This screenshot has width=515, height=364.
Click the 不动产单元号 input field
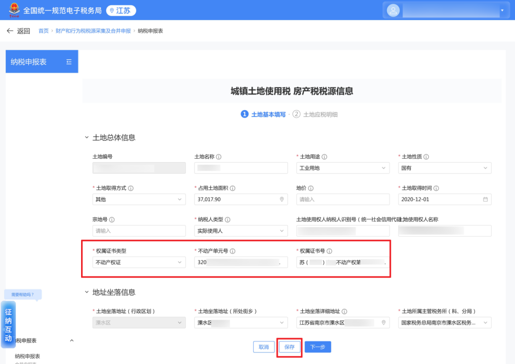pos(241,262)
